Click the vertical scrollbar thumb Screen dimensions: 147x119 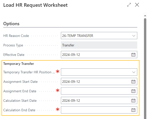click(x=145, y=68)
